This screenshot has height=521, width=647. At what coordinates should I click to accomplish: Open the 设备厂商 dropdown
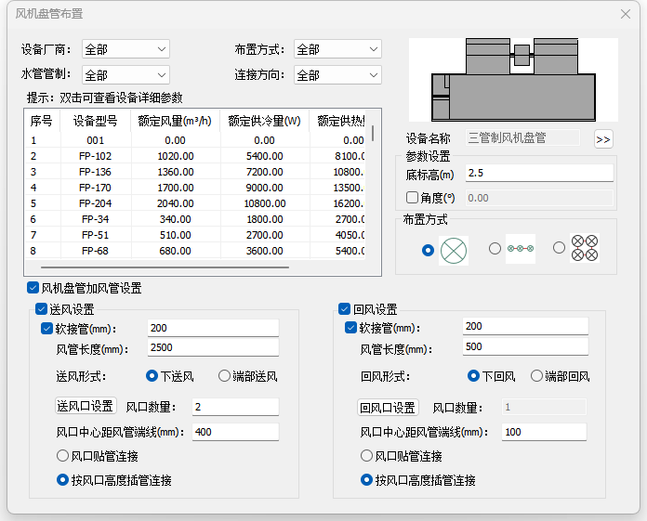point(125,49)
